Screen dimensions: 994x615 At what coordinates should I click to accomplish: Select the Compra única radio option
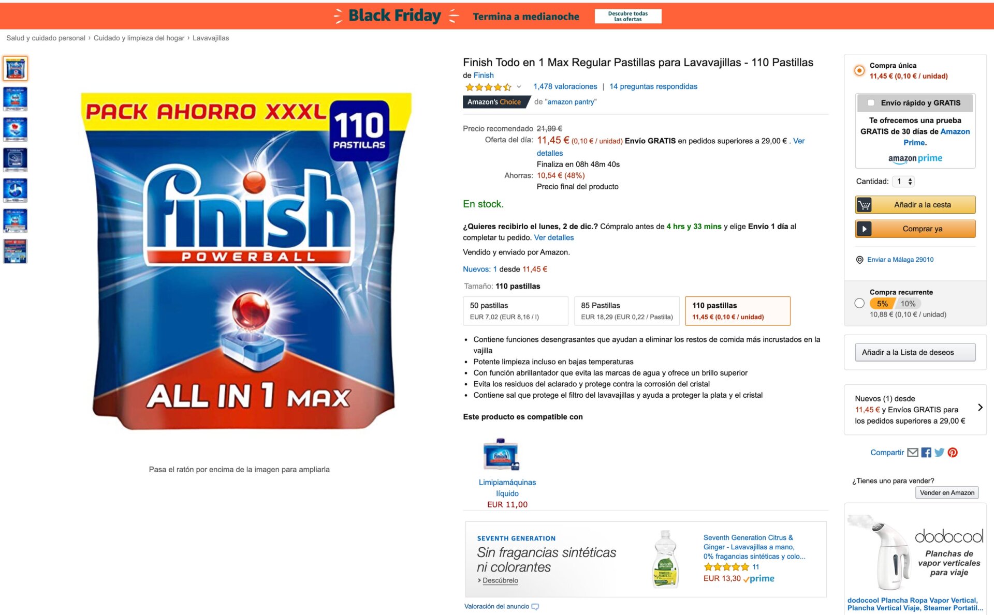(859, 70)
